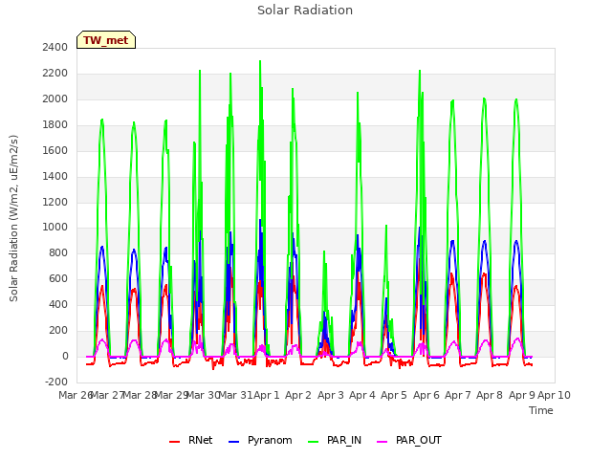Click the red RNet legend swatch

[174, 442]
